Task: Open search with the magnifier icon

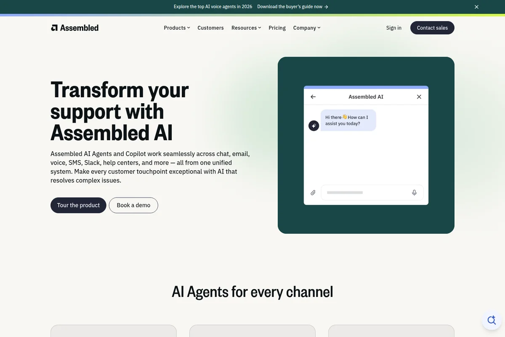Action: [x=492, y=320]
